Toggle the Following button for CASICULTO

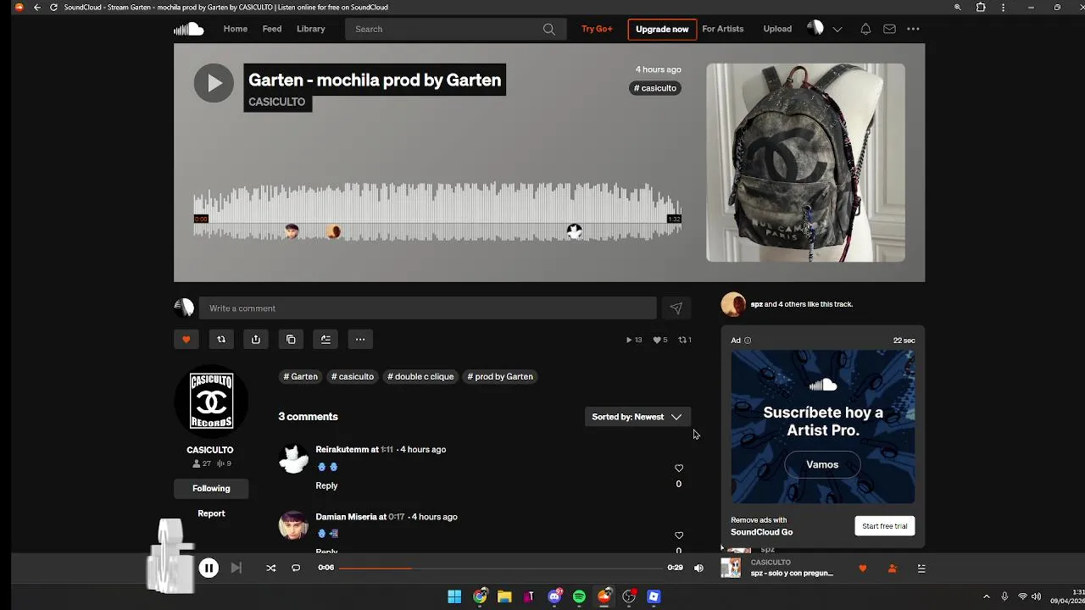click(x=211, y=489)
